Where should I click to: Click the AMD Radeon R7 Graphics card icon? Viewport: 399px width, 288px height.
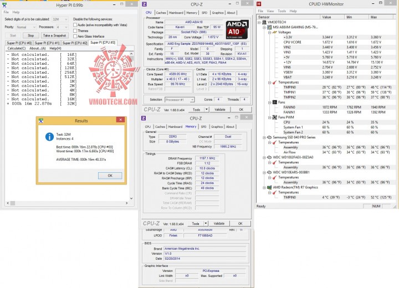coord(269,188)
